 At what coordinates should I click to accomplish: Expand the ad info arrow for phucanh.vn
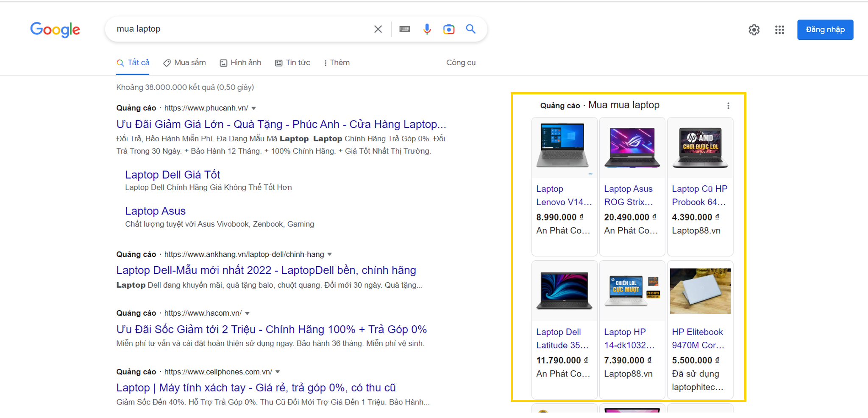coord(253,108)
